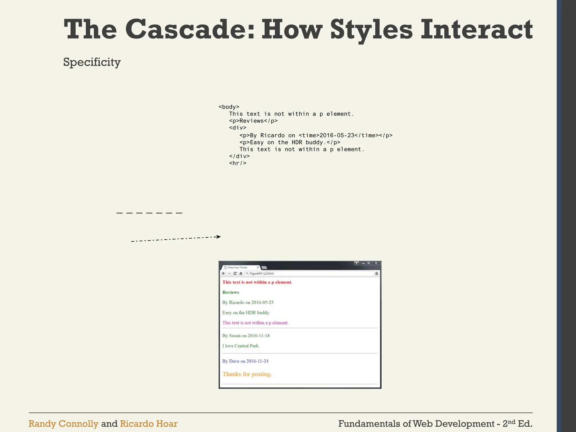
Task: Click the Specificity subtitle
Action: [x=92, y=62]
